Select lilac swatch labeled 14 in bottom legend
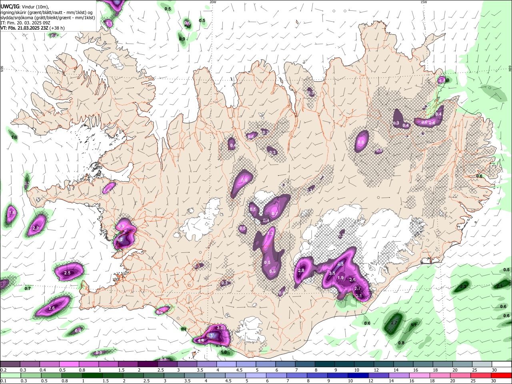 click(x=399, y=376)
